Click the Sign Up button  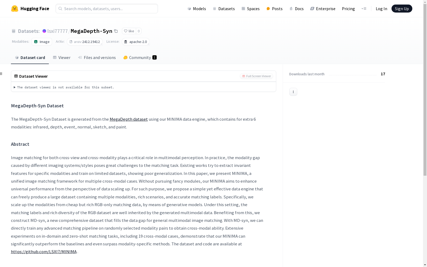click(x=402, y=9)
